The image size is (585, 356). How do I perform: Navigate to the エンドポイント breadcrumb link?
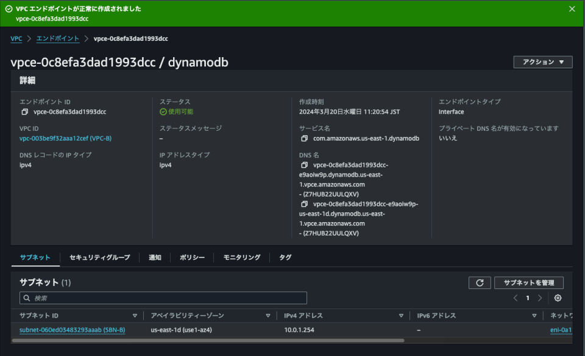(56, 38)
